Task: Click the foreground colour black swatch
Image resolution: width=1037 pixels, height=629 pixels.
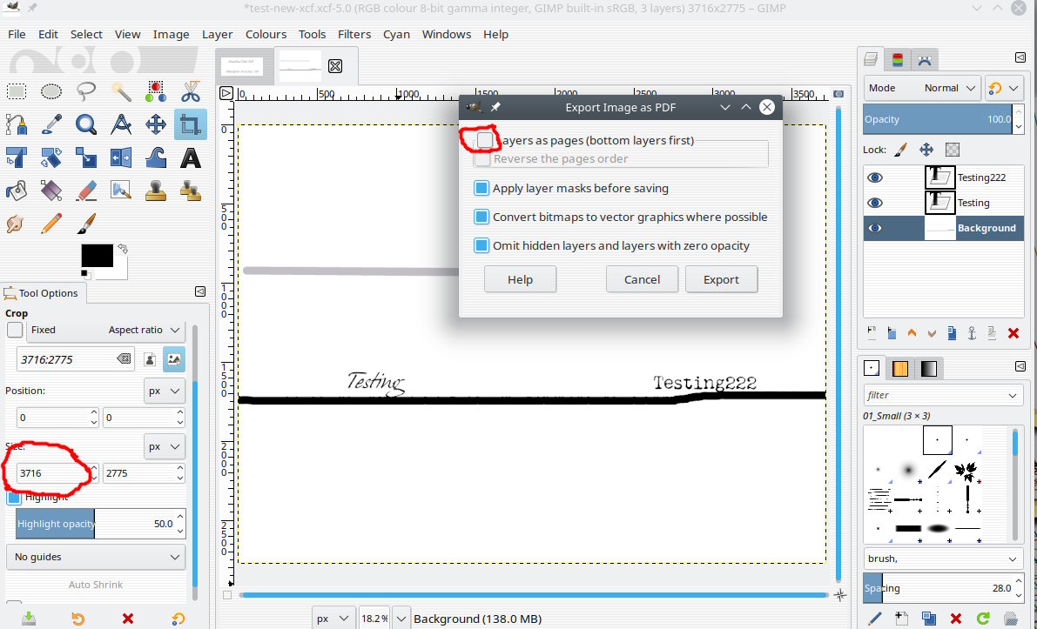Action: 97,255
